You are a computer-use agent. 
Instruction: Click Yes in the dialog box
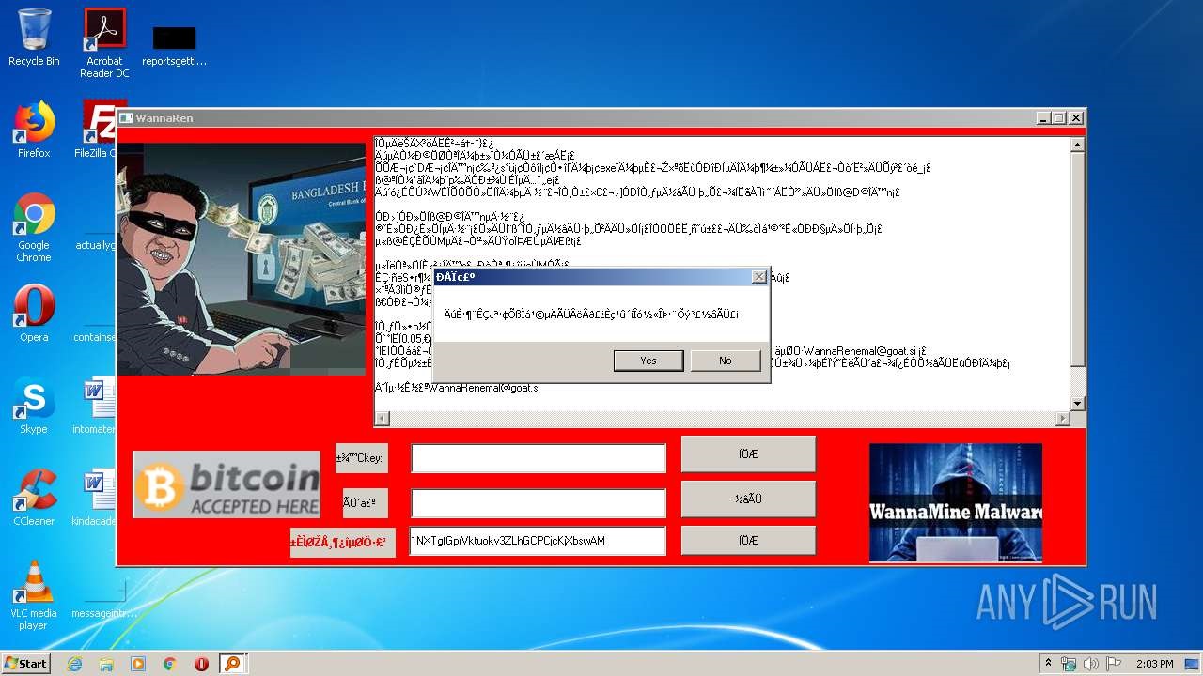(648, 361)
